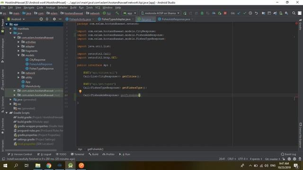Click the red Stop button
This screenshot has height=170, width=303.
coord(225,13)
